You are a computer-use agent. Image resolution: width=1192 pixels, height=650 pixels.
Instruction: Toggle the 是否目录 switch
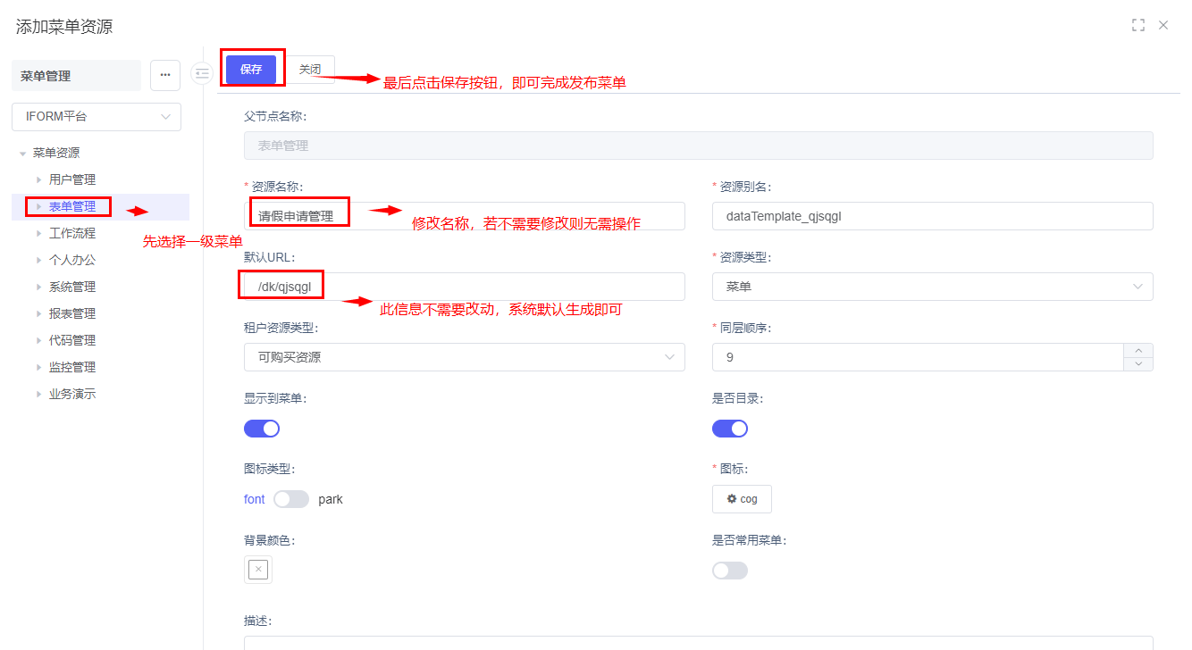tap(730, 429)
